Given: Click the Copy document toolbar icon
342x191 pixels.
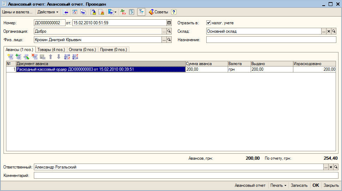Looking at the screenshot, I should pos(83,12).
